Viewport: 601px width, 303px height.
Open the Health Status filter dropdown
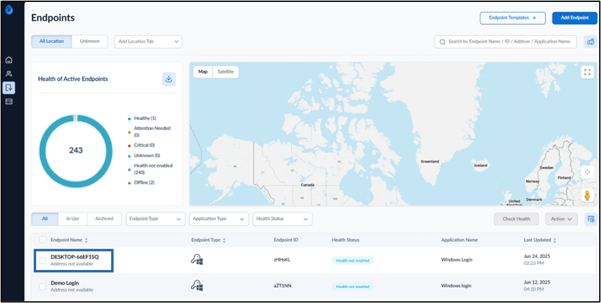(x=283, y=219)
